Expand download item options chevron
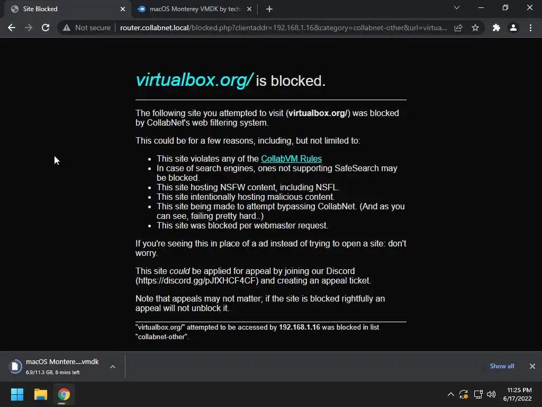 (113, 367)
